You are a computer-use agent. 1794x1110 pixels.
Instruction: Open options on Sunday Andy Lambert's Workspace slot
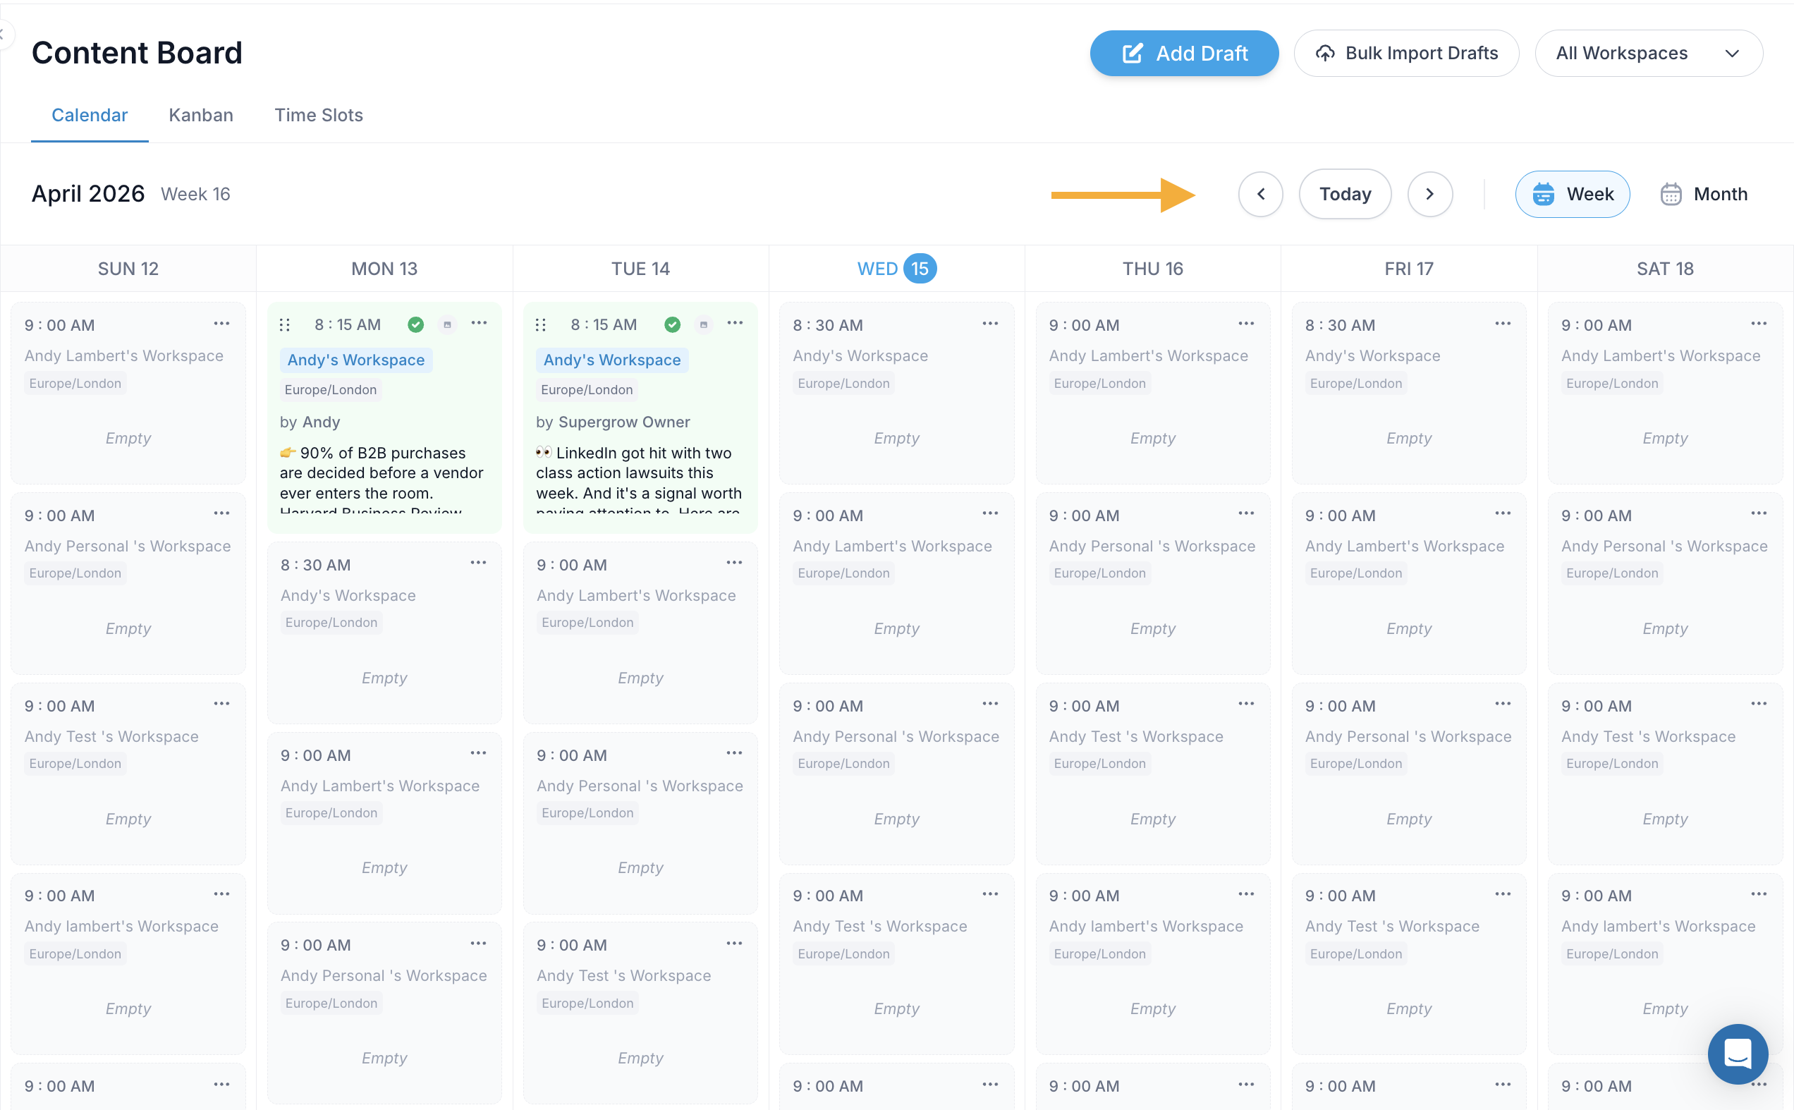[x=221, y=324]
